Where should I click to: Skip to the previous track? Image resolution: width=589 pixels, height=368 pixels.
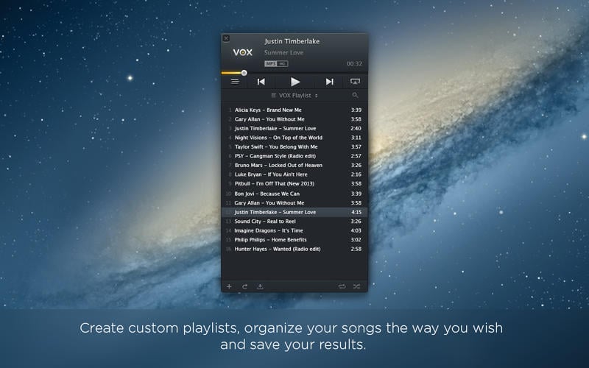point(261,82)
